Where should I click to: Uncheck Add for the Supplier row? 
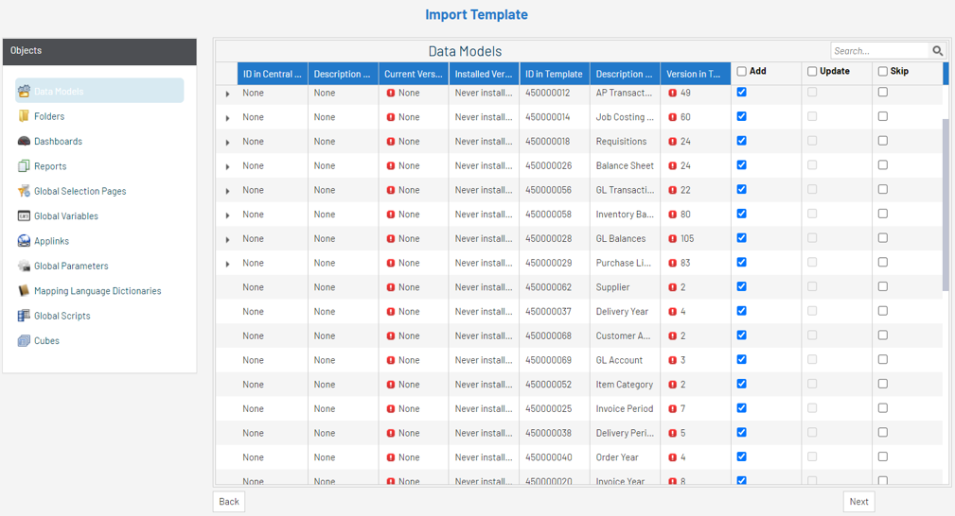(742, 286)
